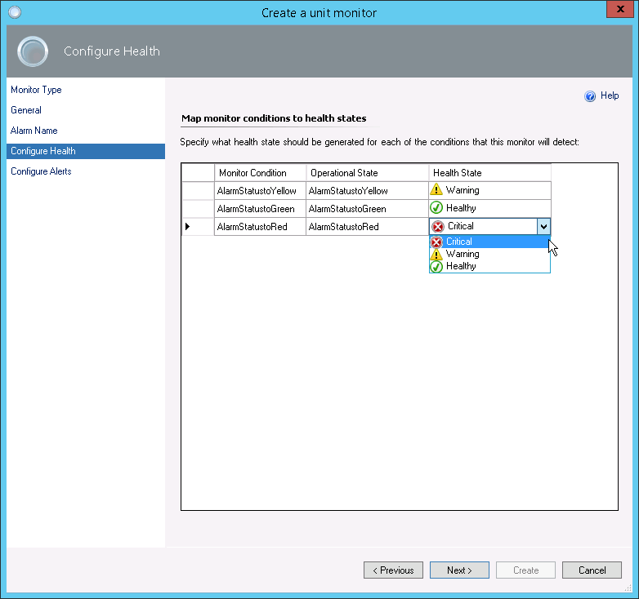Go to the Alarm Name step
This screenshot has height=599, width=639.
pos(34,131)
